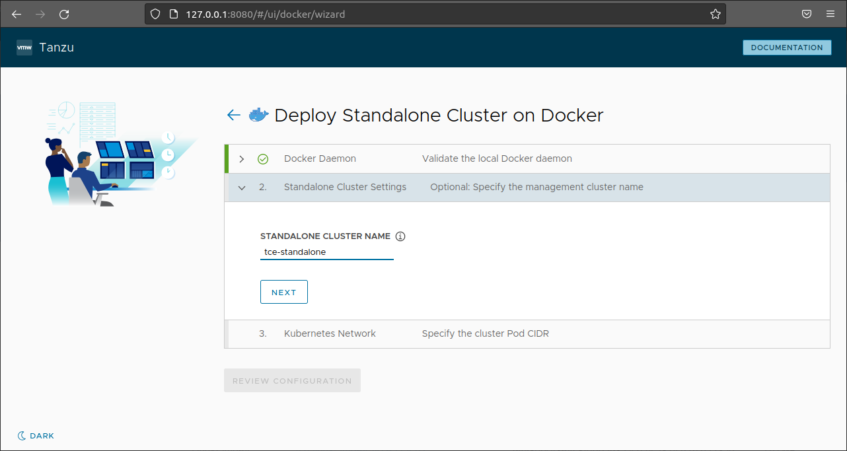Viewport: 847px width, 451px height.
Task: Click the browser forward arrow
Action: tap(40, 14)
